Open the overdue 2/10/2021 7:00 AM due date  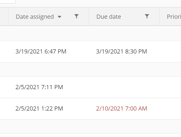pyautogui.click(x=122, y=109)
